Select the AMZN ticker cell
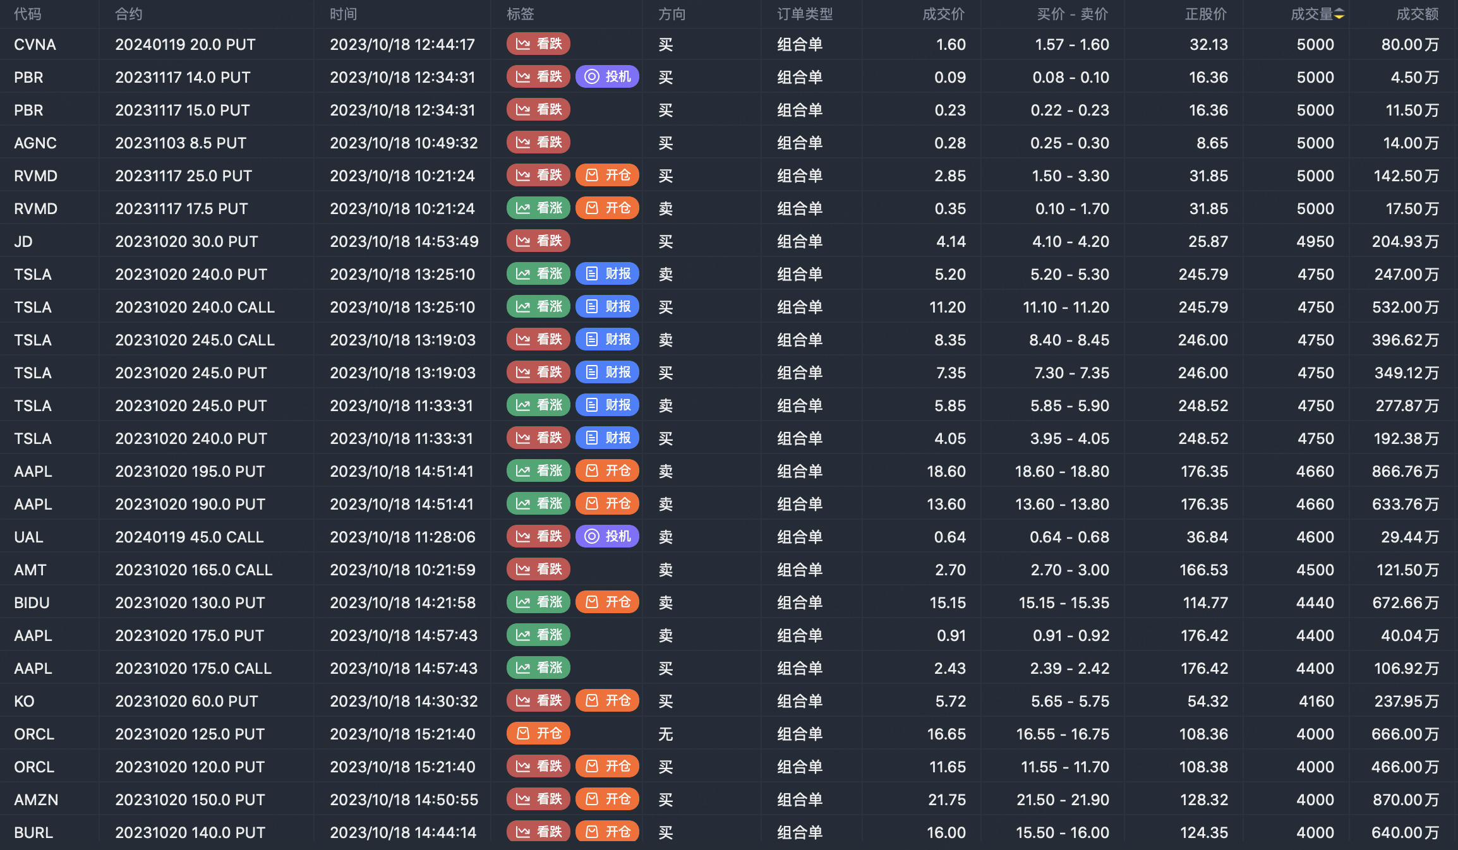This screenshot has height=850, width=1458. coord(37,799)
